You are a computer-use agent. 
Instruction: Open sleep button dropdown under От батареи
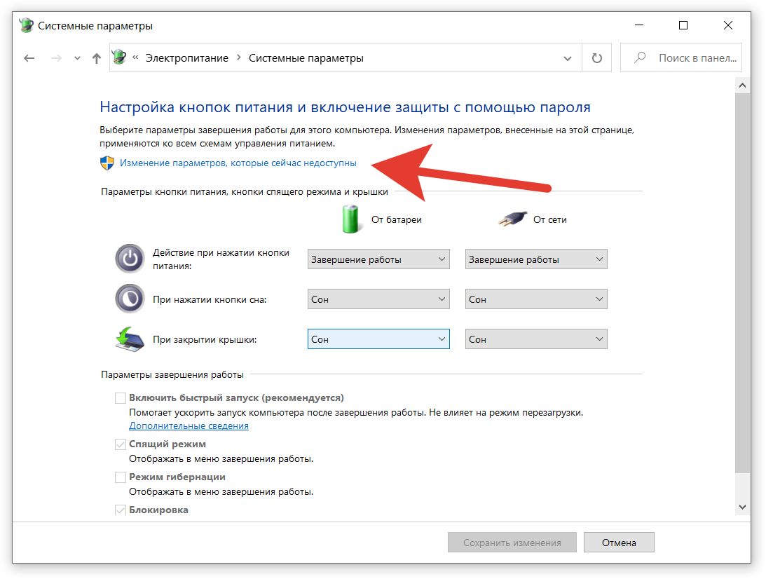[378, 299]
